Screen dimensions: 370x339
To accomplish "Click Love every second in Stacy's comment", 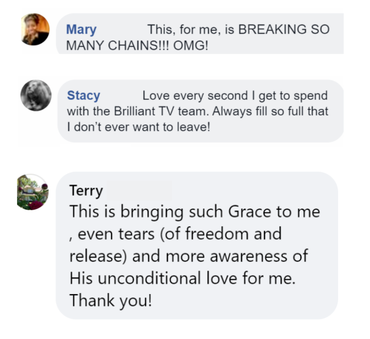I will point(195,96).
